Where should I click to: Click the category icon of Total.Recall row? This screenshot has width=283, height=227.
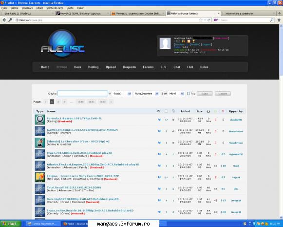(x=40, y=189)
